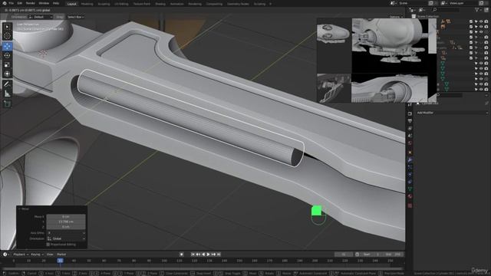Open the Axis Ortho dropdown

pos(66,233)
